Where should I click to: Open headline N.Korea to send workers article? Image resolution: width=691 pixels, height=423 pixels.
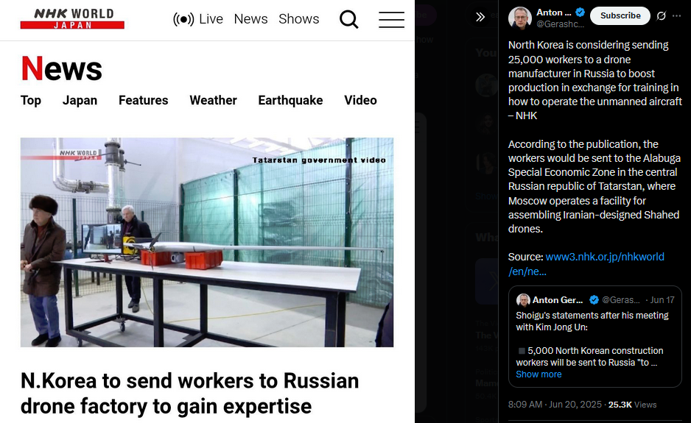pyautogui.click(x=189, y=394)
